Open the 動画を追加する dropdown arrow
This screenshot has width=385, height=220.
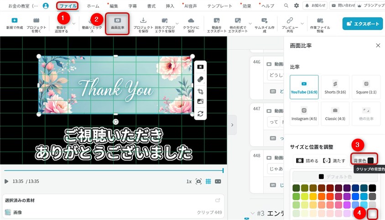pos(74,24)
